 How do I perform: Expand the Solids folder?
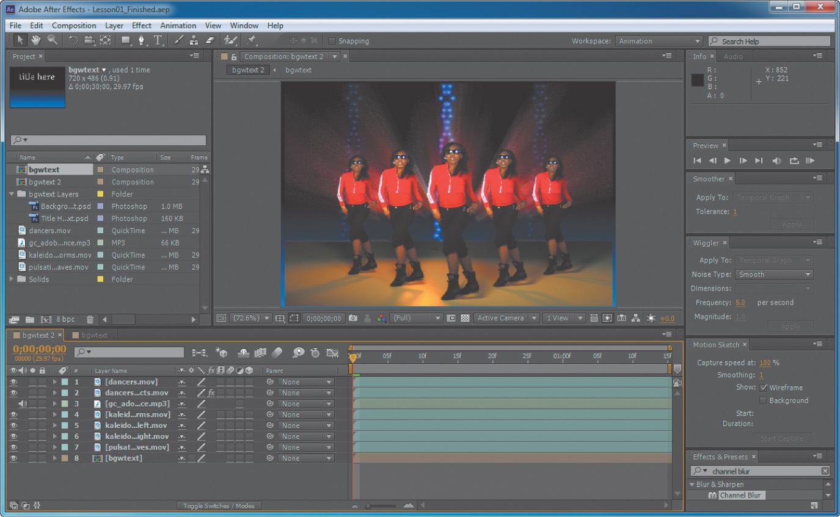[x=12, y=279]
